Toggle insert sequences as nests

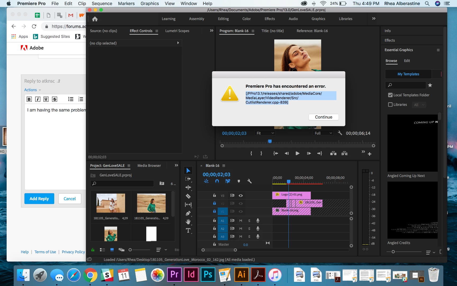(x=206, y=181)
